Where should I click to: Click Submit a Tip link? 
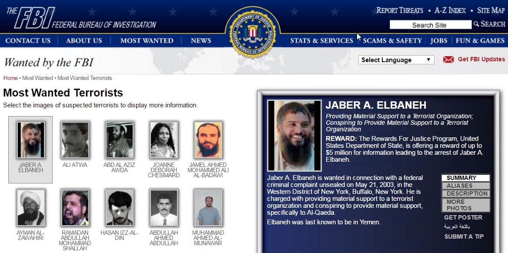click(x=464, y=237)
